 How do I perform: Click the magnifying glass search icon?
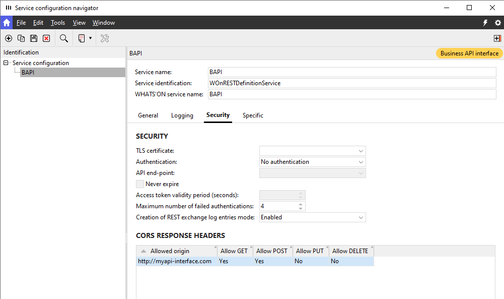(64, 38)
